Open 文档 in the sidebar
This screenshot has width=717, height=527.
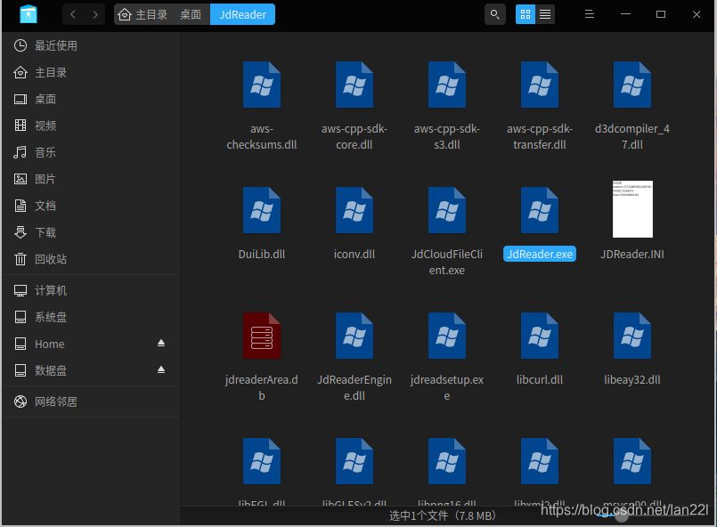[x=91, y=206]
